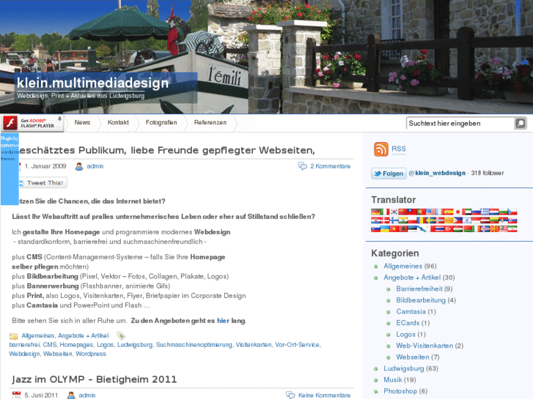533x399 pixels.
Task: Click the Tweet This! button
Action: coord(42,183)
